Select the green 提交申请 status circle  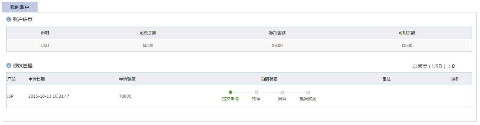pyautogui.click(x=231, y=92)
